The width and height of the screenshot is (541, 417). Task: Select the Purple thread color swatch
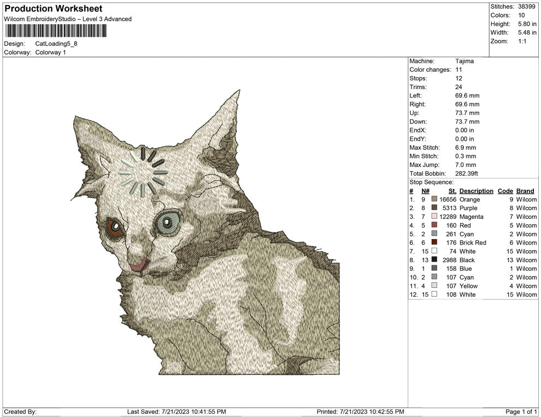(x=434, y=208)
